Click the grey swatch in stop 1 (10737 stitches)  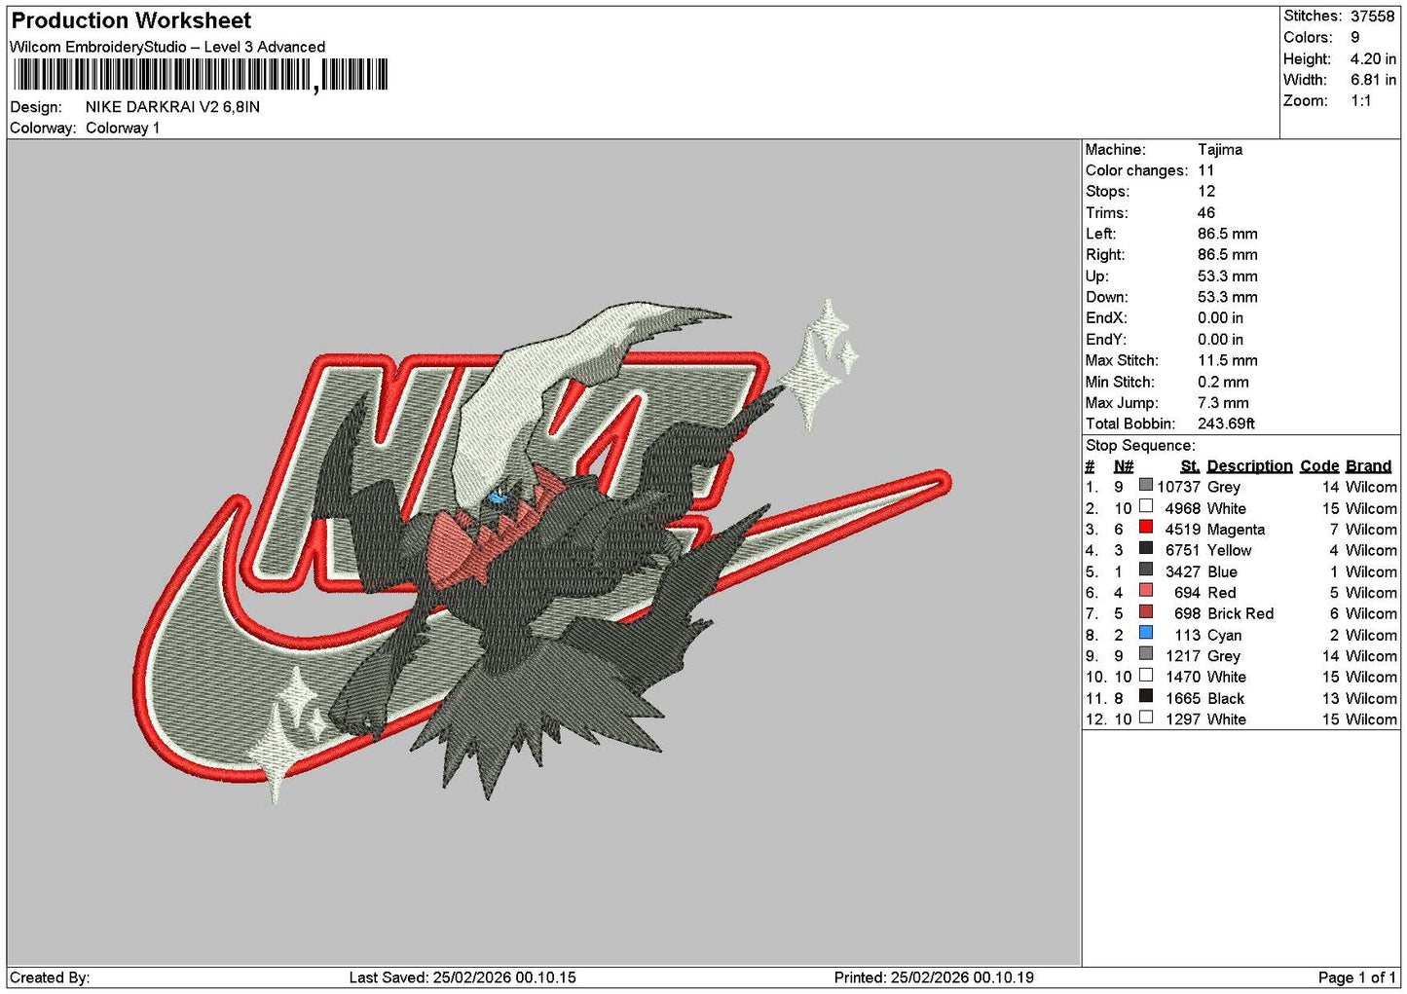pos(1146,486)
